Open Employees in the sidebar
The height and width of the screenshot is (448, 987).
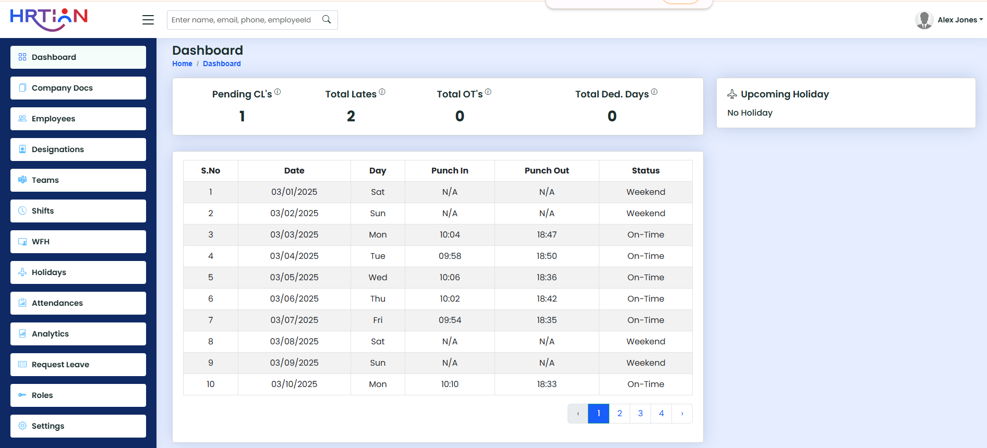(78, 119)
